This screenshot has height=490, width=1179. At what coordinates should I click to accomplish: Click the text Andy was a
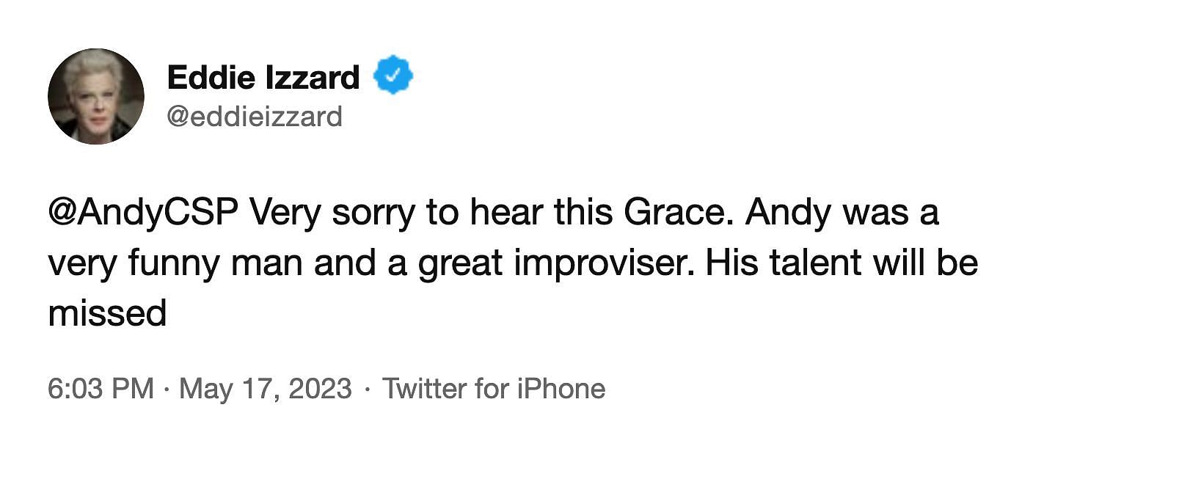(x=842, y=213)
